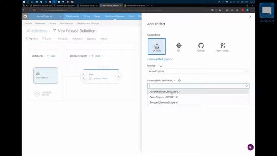277x156 pixels.
Task: Switch to the Pipeline tab
Action: pos(32,39)
